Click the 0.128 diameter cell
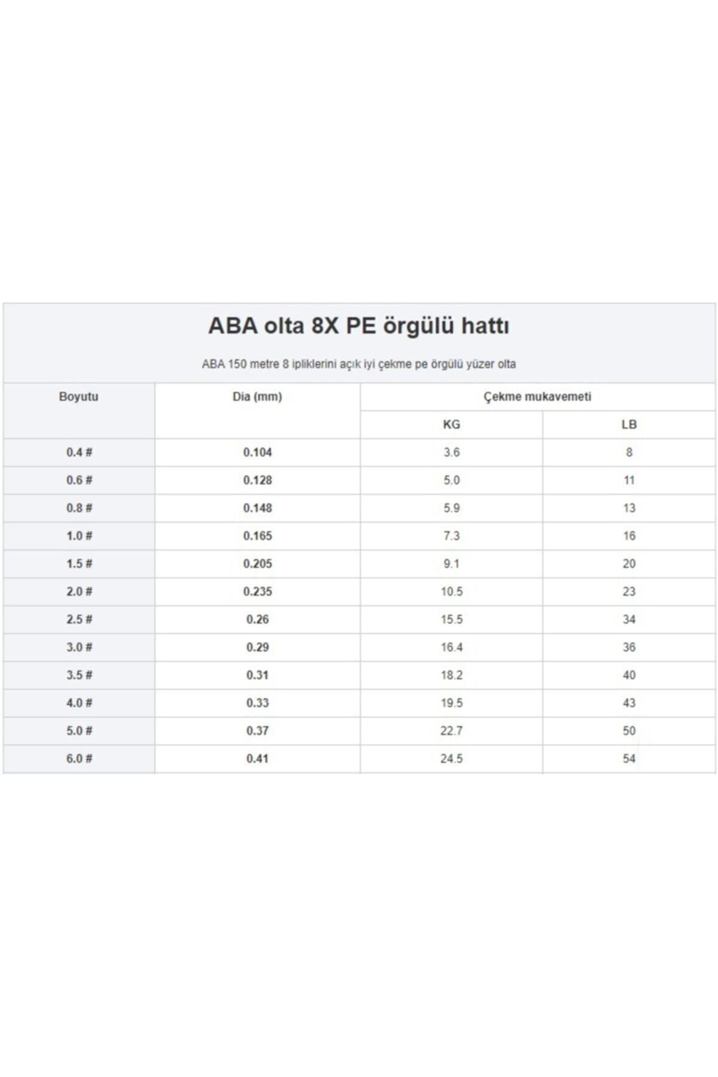This screenshot has width=718, height=1077. tap(257, 480)
